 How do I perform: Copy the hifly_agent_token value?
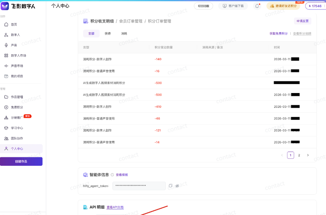pyautogui.click(x=171, y=186)
